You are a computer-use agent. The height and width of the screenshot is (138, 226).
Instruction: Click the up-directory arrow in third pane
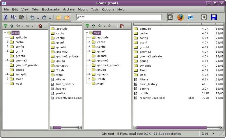tap(94, 26)
